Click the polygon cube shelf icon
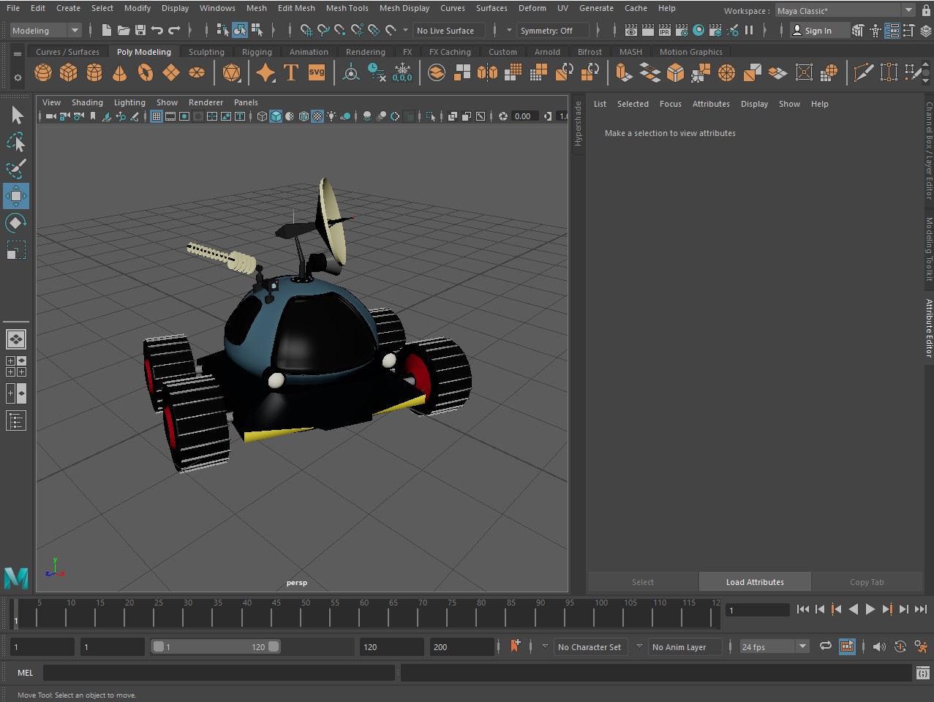 click(x=69, y=73)
